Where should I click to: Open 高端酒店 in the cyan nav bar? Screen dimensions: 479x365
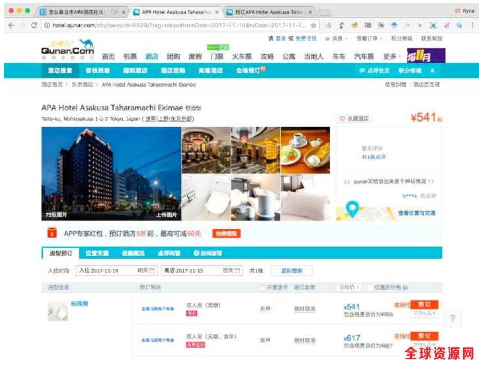(x=211, y=70)
